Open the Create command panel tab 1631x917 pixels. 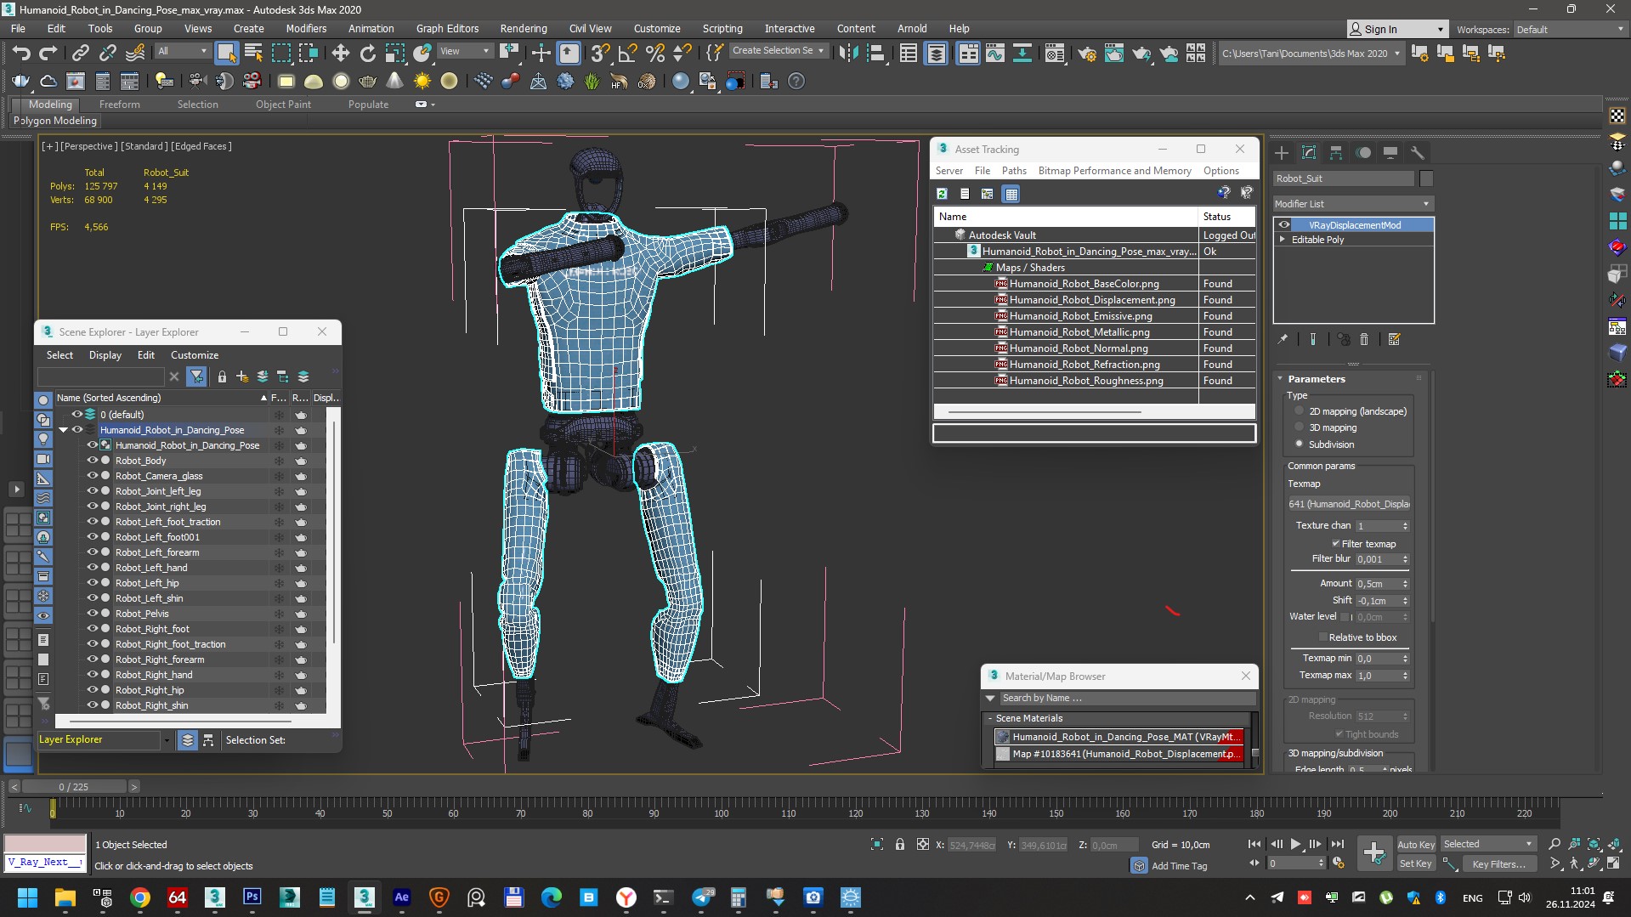1282,153
